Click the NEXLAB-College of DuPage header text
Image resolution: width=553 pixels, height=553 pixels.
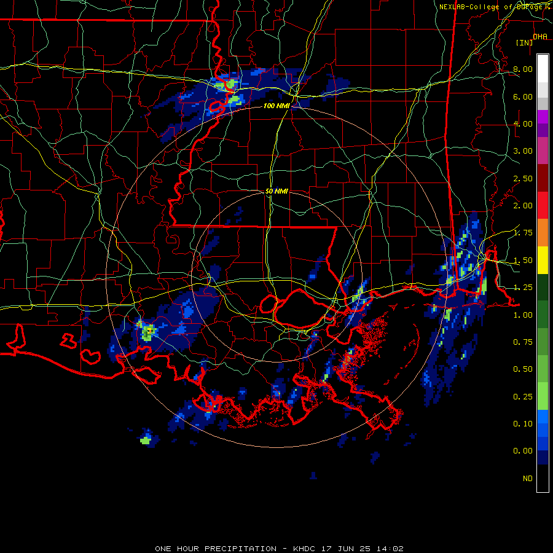pos(495,7)
